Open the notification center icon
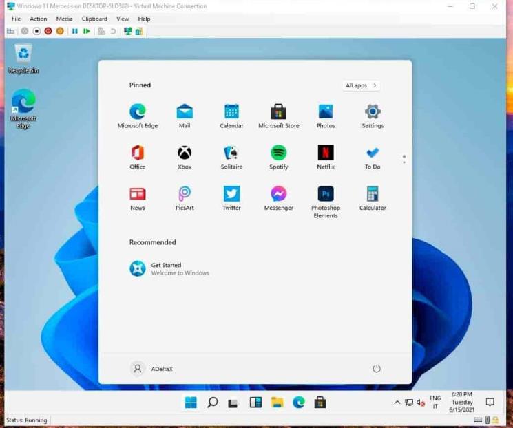This screenshot has width=513, height=428. [x=490, y=402]
